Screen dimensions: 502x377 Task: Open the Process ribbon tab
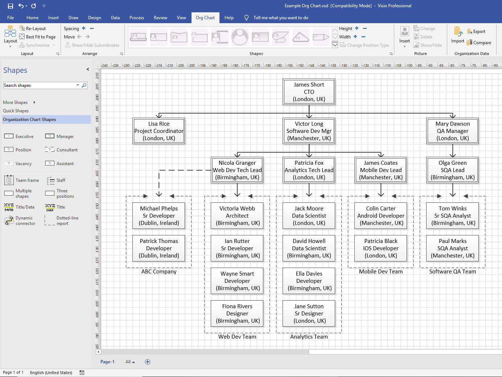(x=137, y=17)
